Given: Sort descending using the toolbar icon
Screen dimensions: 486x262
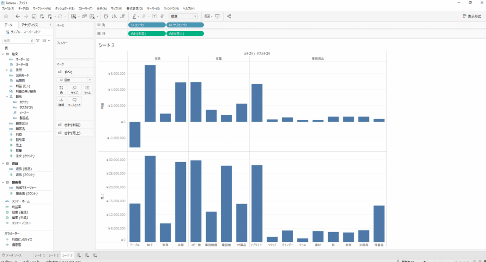Looking at the screenshot, I should tap(122, 16).
